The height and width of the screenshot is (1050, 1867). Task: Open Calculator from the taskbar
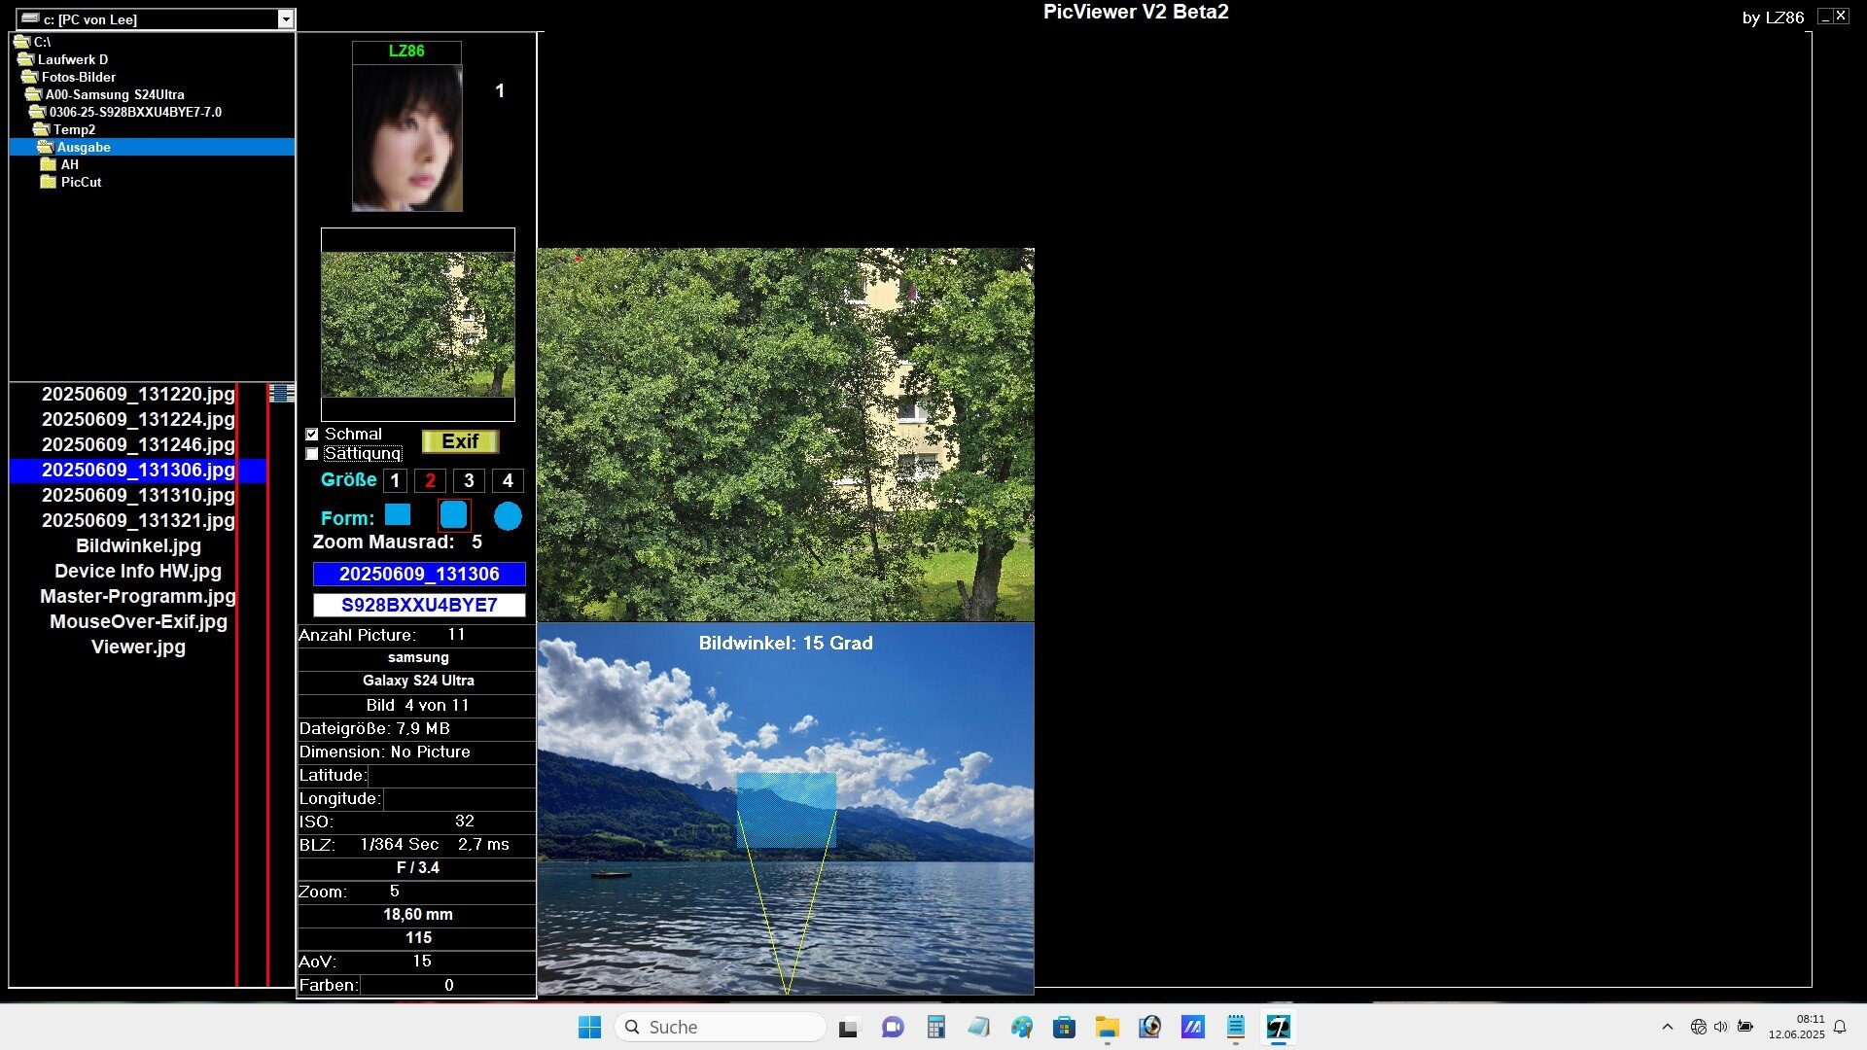[935, 1027]
